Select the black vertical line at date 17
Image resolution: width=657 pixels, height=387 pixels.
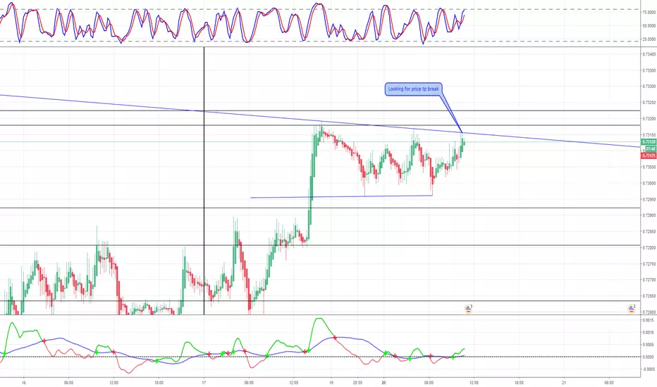tap(204, 181)
